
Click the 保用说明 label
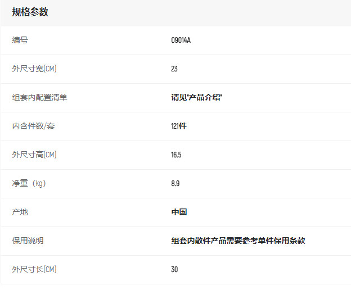tap(28, 241)
